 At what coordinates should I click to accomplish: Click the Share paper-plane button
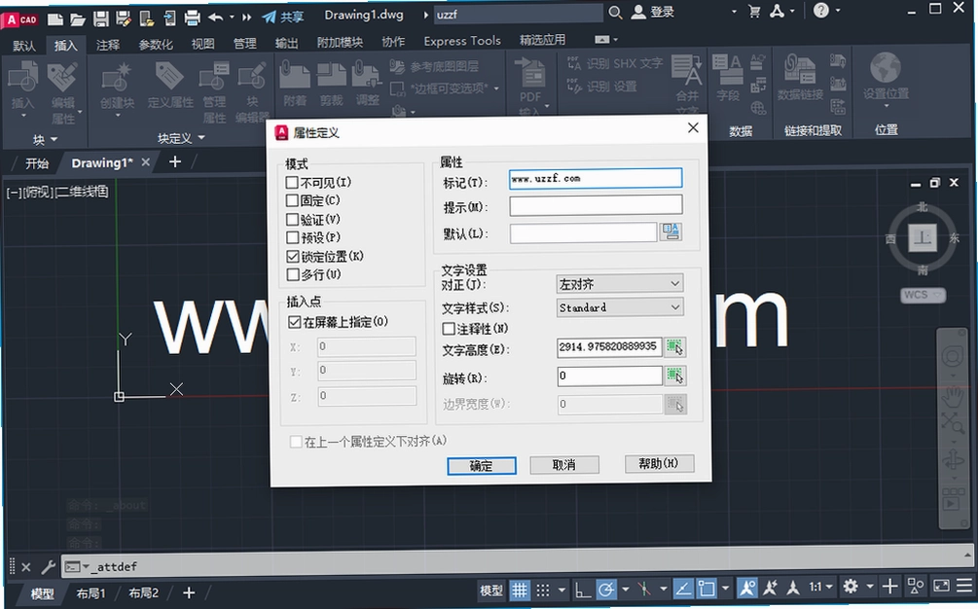282,17
